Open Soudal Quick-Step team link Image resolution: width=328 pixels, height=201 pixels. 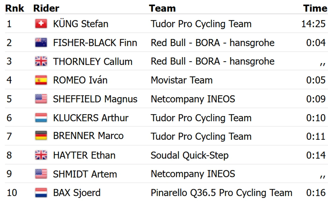189,155
